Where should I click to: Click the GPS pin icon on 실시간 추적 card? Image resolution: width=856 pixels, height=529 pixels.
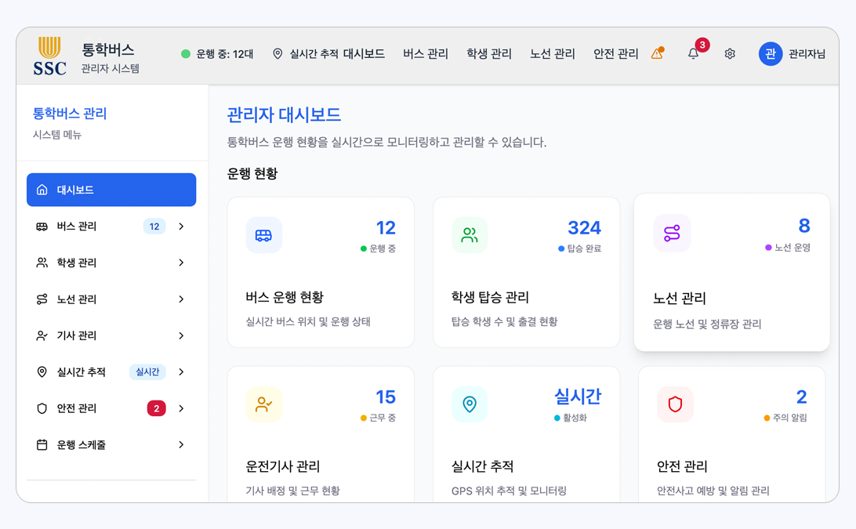click(x=470, y=403)
